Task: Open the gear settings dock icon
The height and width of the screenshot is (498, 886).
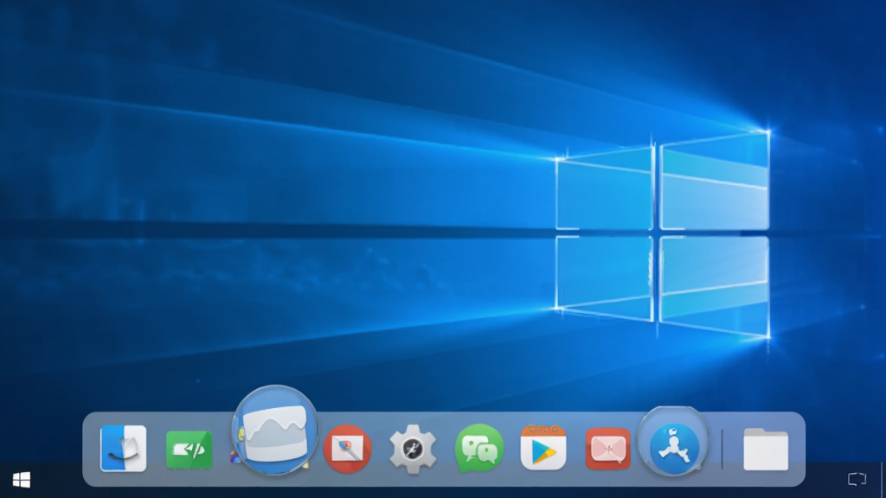Action: click(413, 450)
